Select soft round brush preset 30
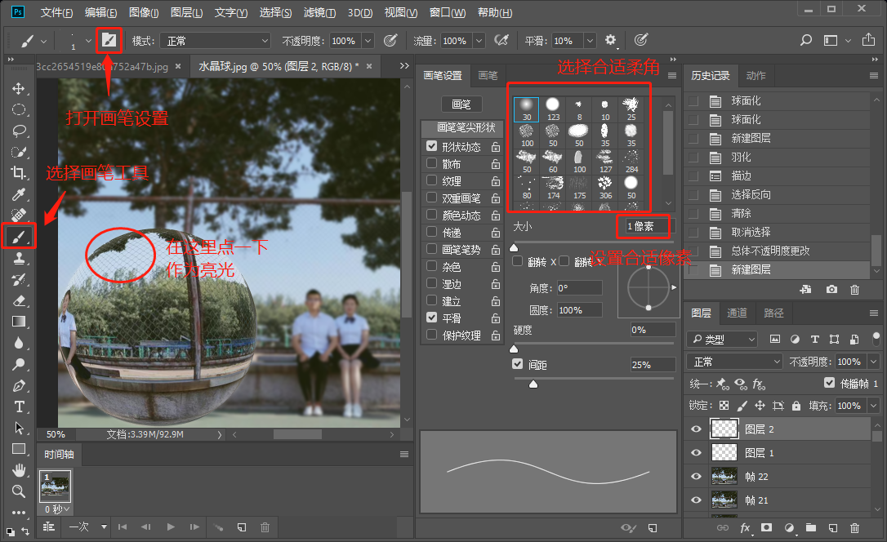The width and height of the screenshot is (887, 542). (527, 109)
